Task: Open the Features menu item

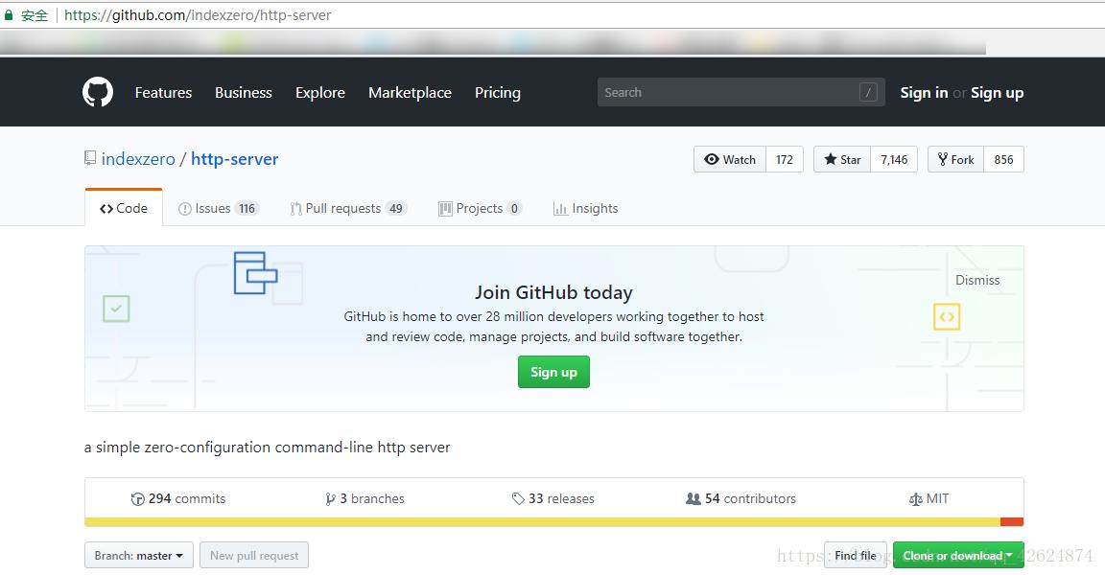Action: point(163,92)
